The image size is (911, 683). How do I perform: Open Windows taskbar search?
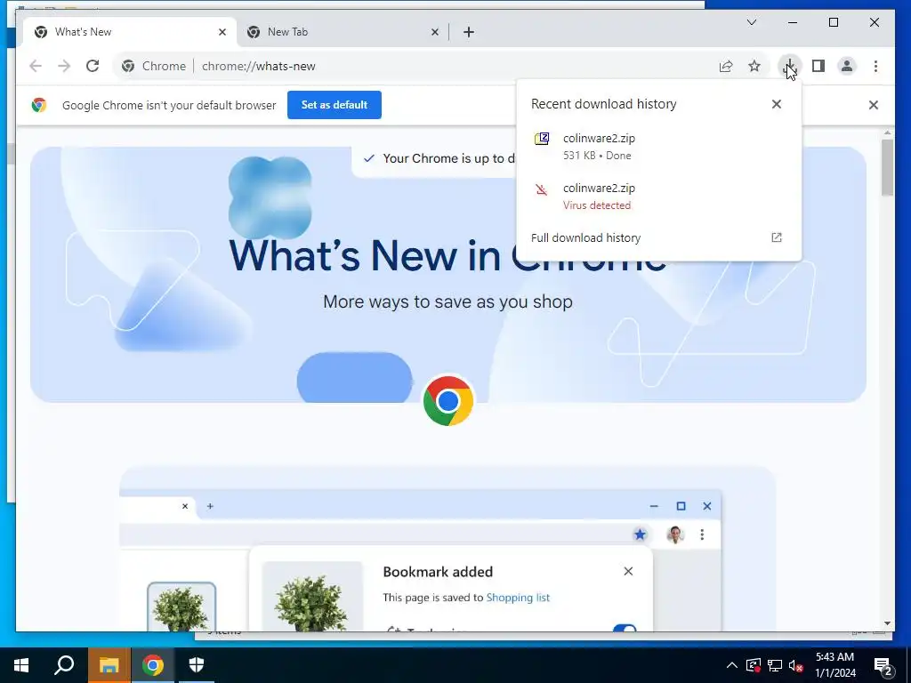click(64, 665)
